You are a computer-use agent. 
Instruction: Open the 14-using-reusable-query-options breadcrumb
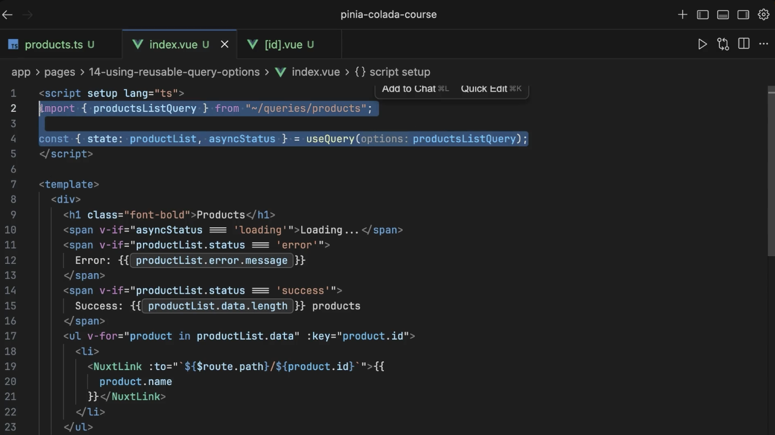[x=174, y=72]
